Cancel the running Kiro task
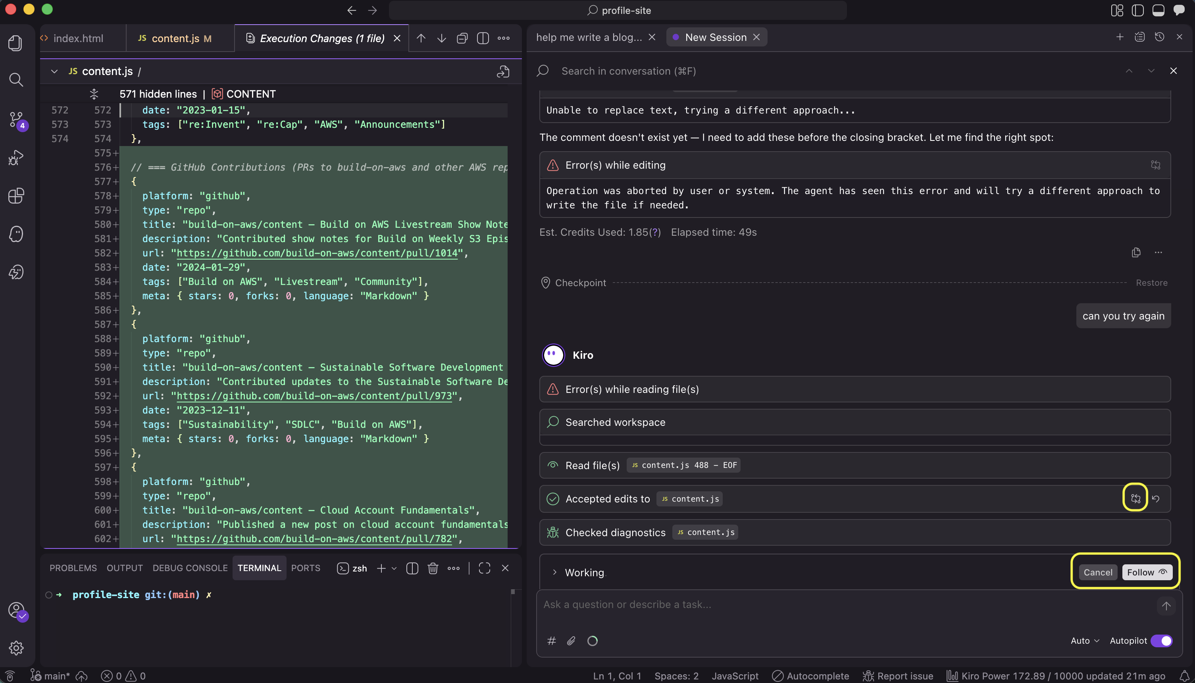The width and height of the screenshot is (1195, 683). click(1098, 572)
